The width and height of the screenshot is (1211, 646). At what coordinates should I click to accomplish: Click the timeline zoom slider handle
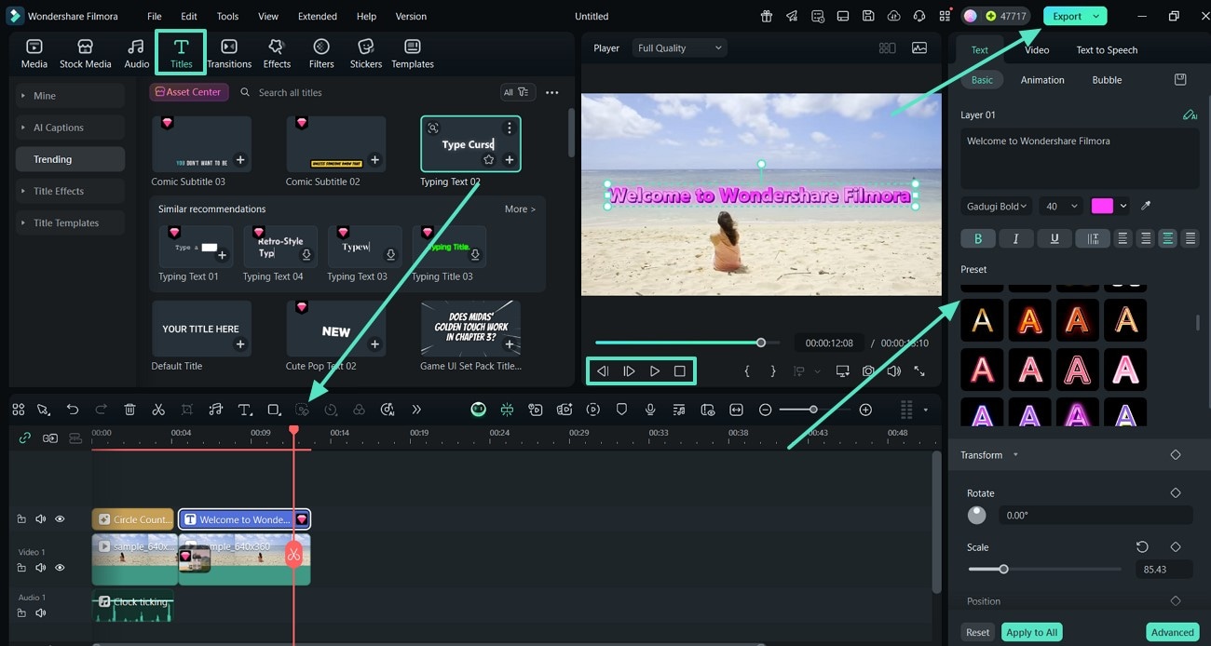(813, 410)
